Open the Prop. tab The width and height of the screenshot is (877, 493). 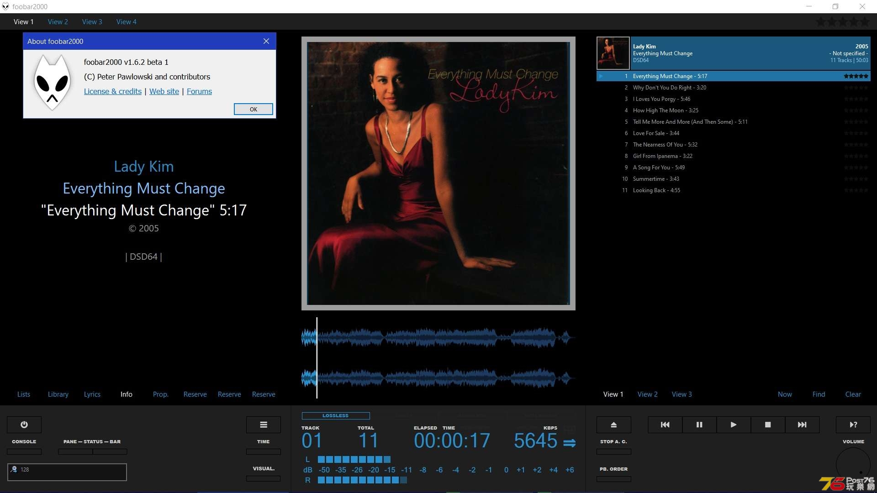click(161, 394)
